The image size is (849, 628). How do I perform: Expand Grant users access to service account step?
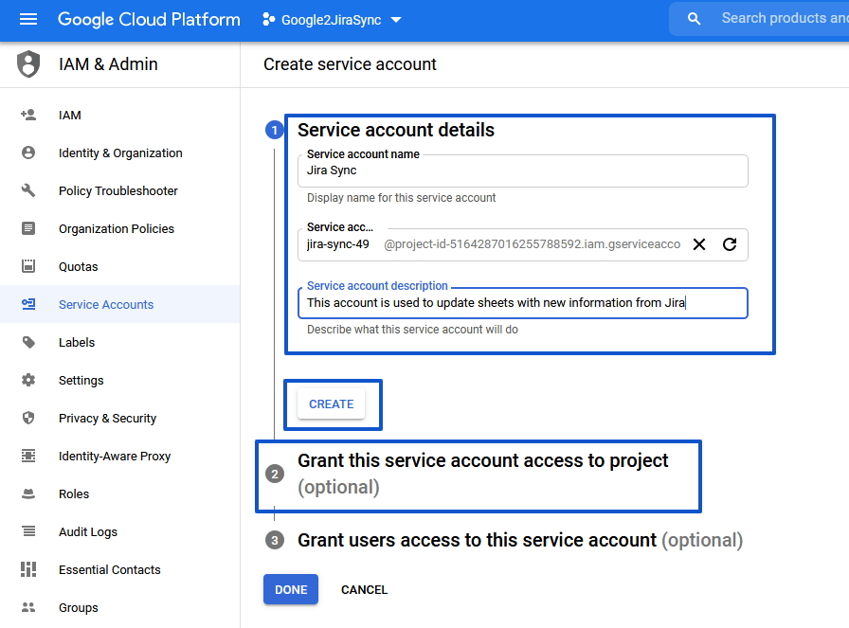pyautogui.click(x=520, y=540)
